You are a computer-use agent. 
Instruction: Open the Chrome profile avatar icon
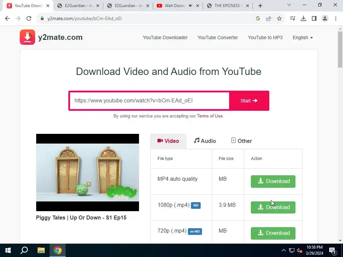click(325, 19)
